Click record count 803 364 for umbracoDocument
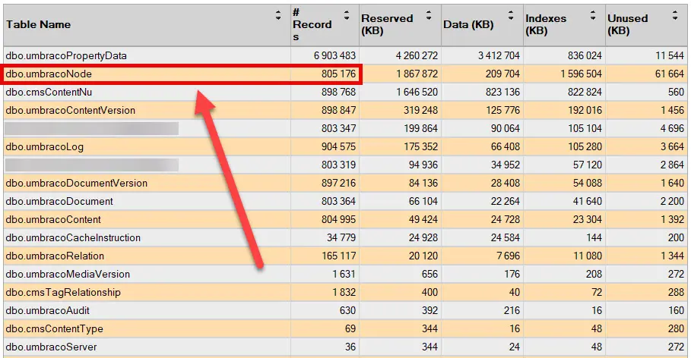 338,202
